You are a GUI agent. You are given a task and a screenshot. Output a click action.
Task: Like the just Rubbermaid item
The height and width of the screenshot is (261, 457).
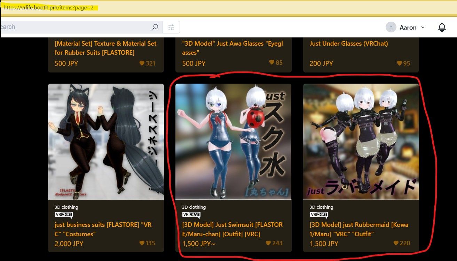pos(396,243)
